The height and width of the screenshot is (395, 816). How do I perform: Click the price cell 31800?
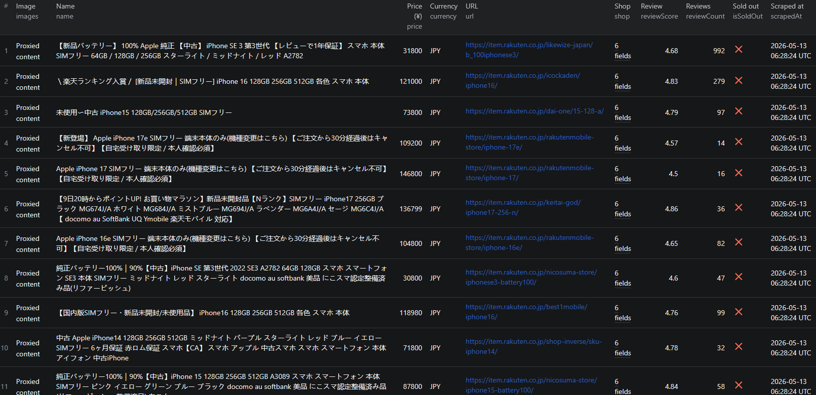click(x=413, y=51)
